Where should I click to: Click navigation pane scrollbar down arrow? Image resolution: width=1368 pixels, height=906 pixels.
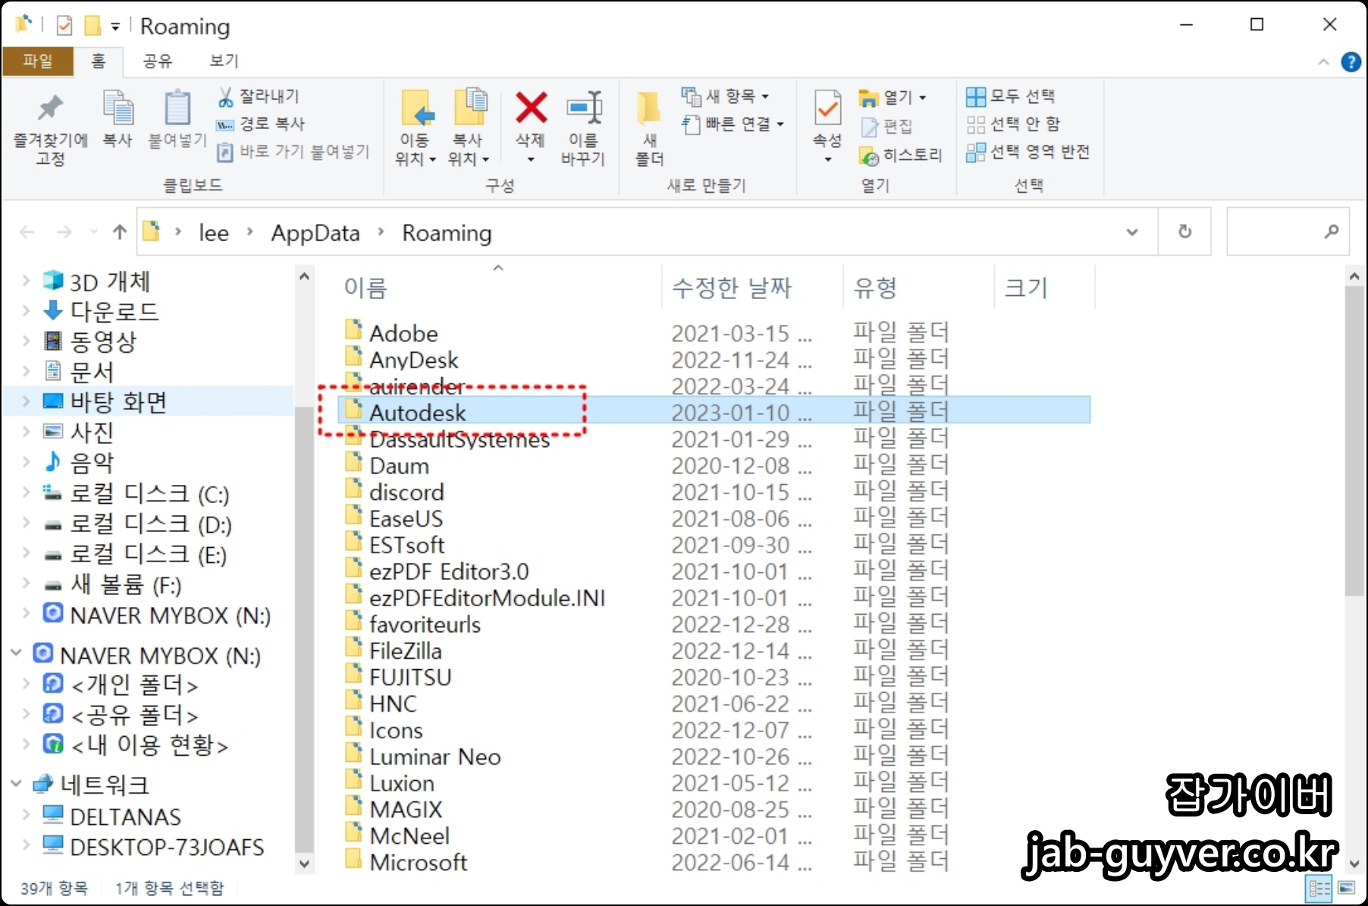pos(304,864)
